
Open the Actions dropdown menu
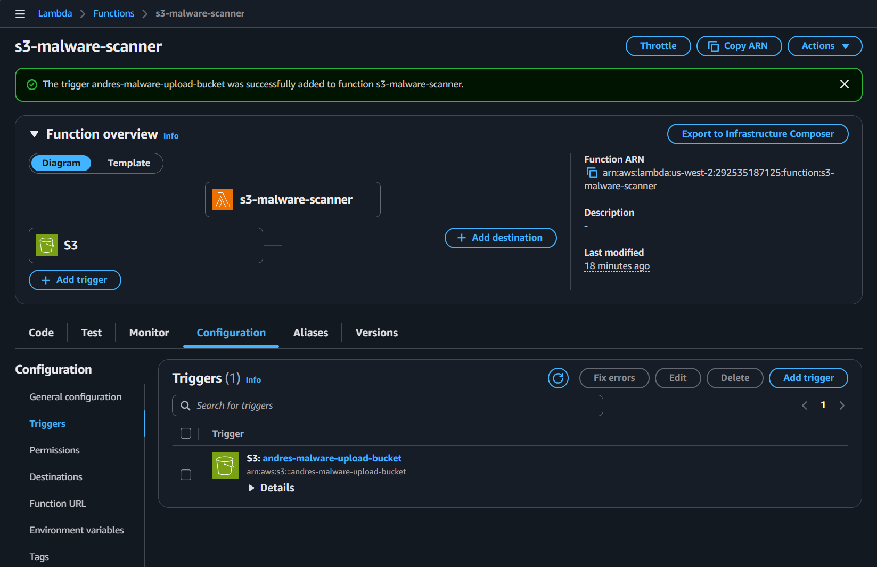click(x=825, y=46)
